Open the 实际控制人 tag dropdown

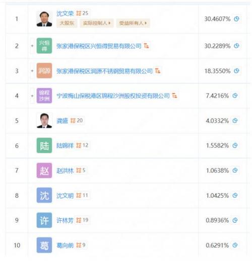click(x=97, y=23)
